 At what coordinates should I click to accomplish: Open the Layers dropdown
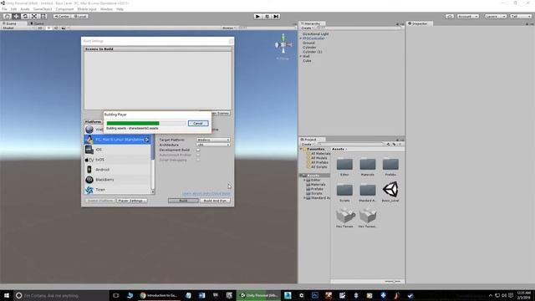[x=496, y=17]
